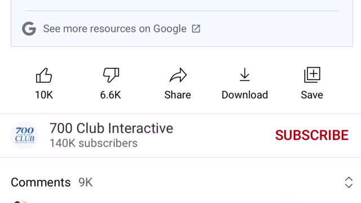The width and height of the screenshot is (361, 203).
Task: Click the Share label
Action: coord(178,95)
